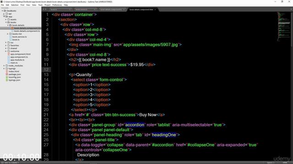
Task: Click the book-details folder icon
Action: pyautogui.click(x=11, y=25)
